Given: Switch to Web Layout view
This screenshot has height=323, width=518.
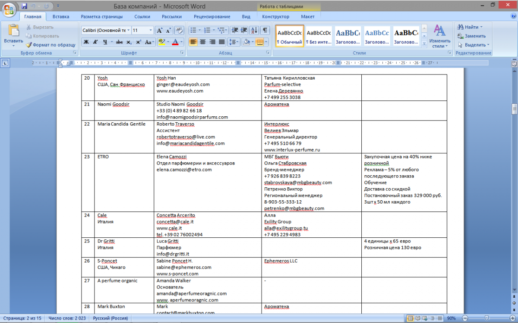Looking at the screenshot, I should [x=425, y=318].
